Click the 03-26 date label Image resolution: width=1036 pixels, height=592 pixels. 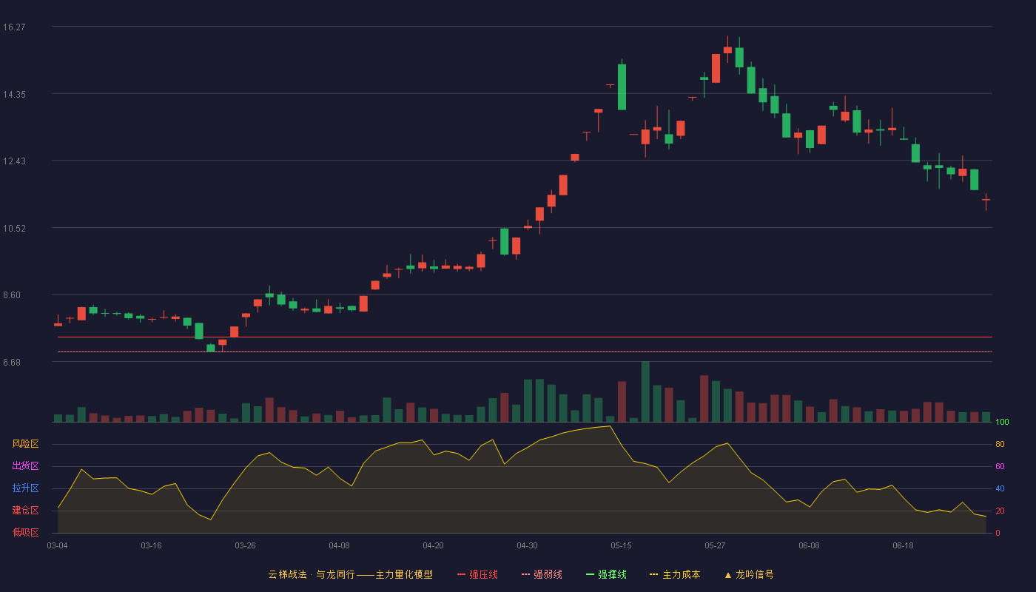pyautogui.click(x=245, y=545)
